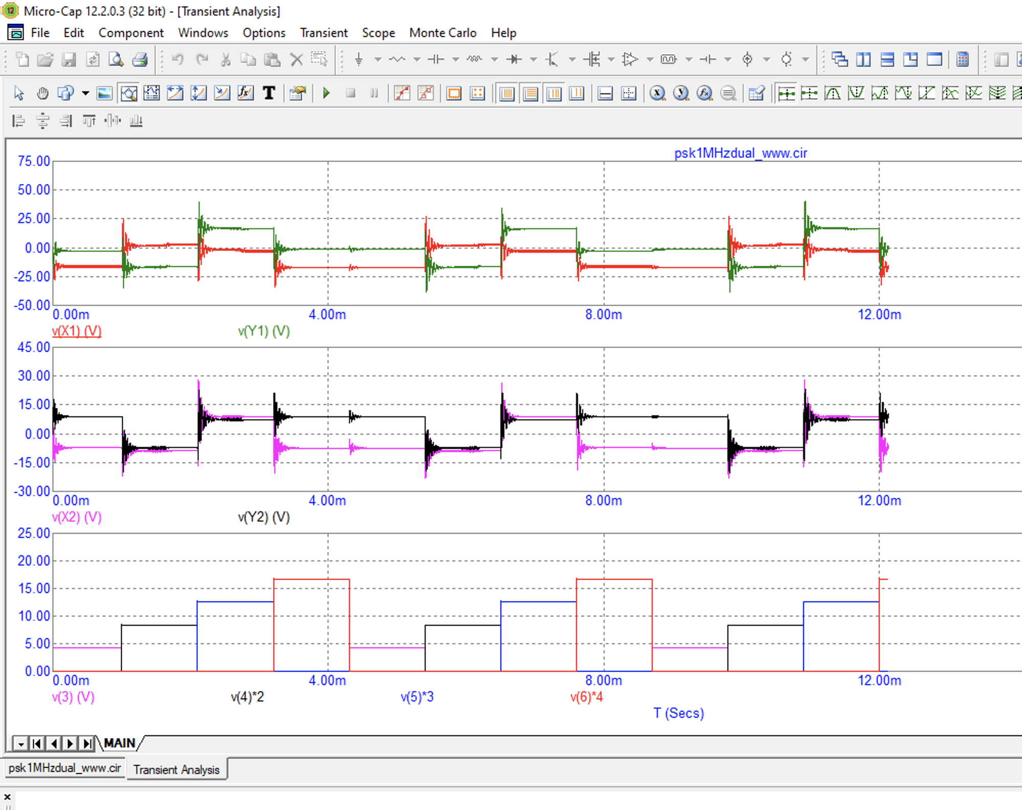The image size is (1022, 810).
Task: Toggle Minor Log Grids display button
Action: pos(554,93)
